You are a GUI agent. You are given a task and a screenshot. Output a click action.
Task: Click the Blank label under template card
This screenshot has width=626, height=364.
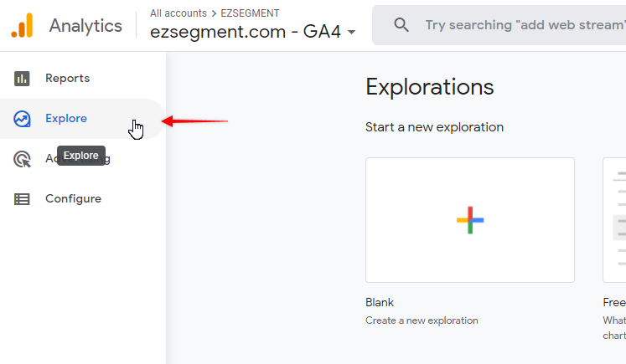point(380,303)
